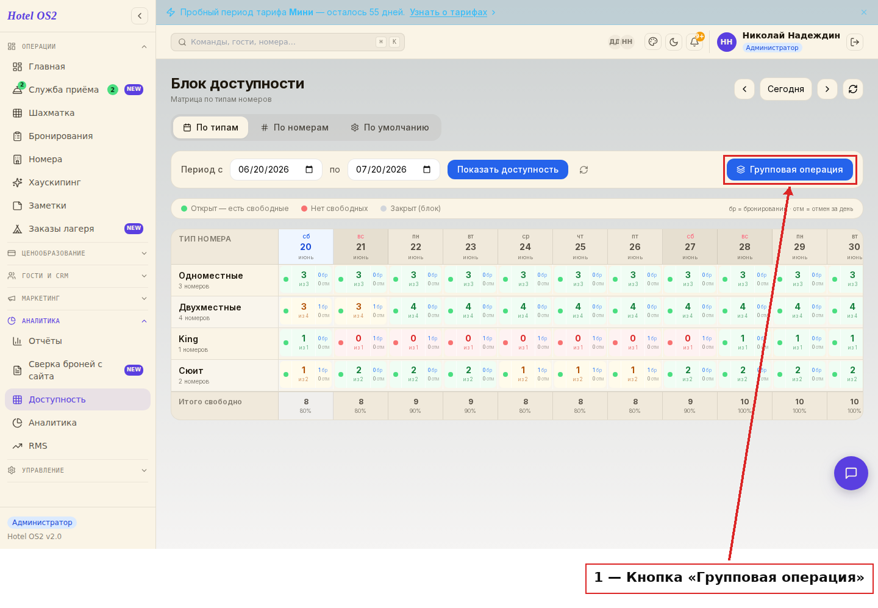The height and width of the screenshot is (608, 878).
Task: Open Узнать о тарифах link
Action: [x=448, y=12]
